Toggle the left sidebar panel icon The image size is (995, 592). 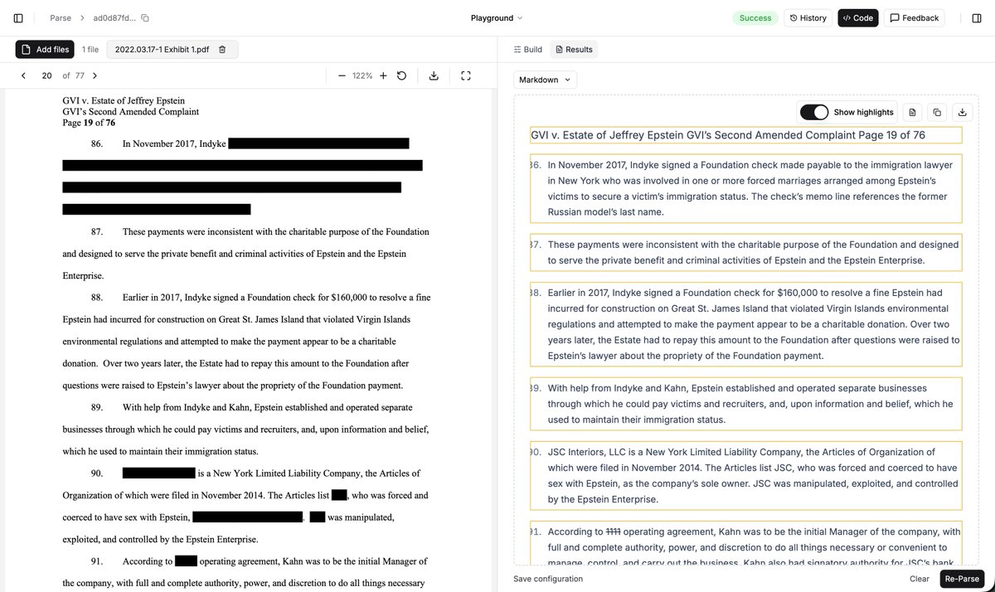tap(18, 17)
